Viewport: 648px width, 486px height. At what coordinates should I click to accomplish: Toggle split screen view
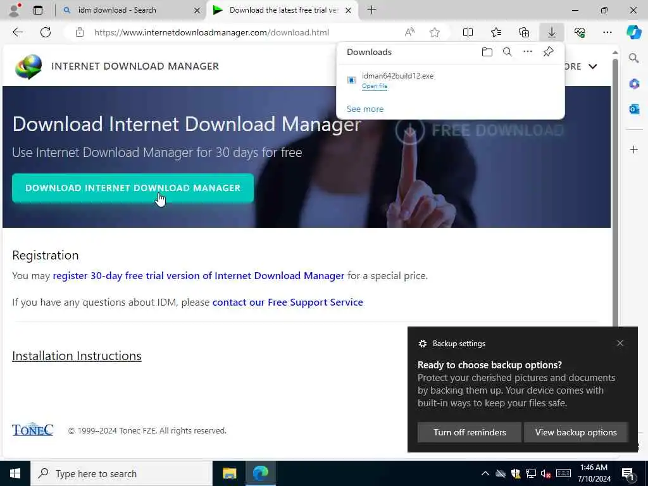pyautogui.click(x=468, y=32)
